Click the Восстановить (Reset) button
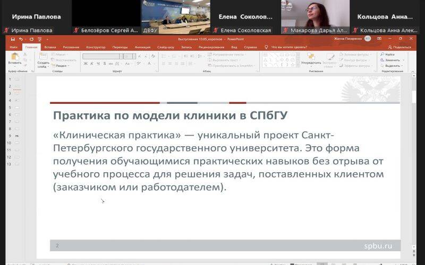This screenshot has width=425, height=265. [64, 60]
